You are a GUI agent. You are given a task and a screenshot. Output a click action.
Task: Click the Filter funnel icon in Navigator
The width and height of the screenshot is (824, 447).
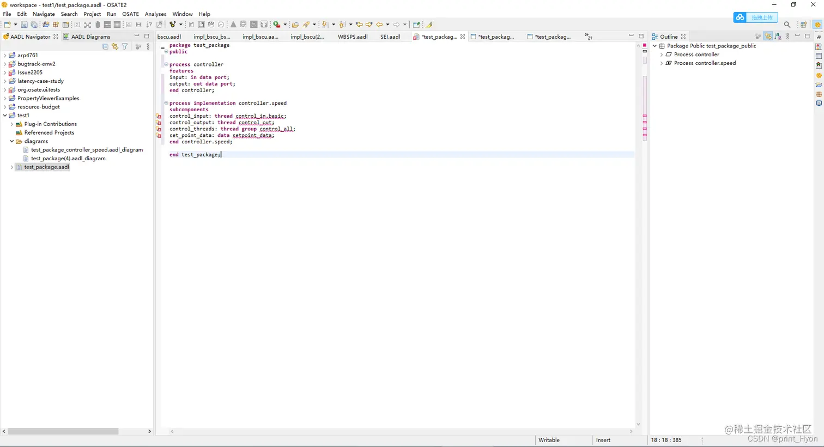[125, 47]
